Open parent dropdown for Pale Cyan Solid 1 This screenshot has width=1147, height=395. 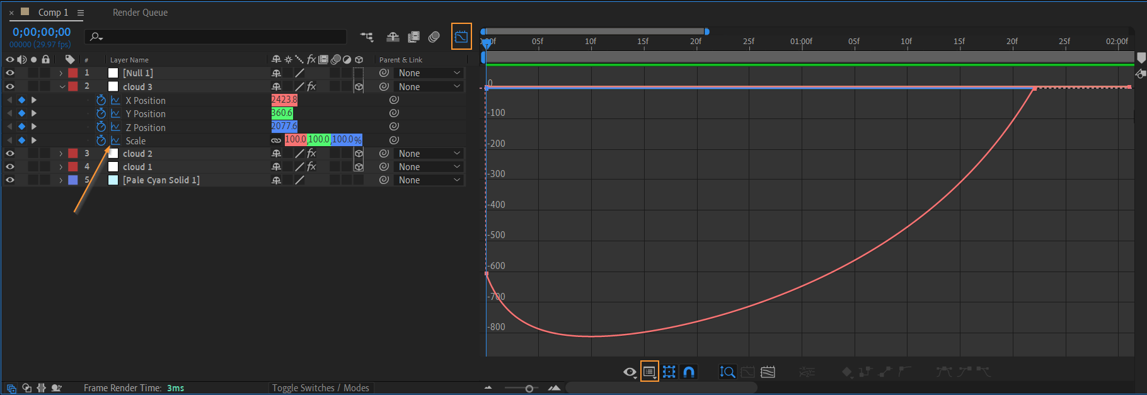point(429,180)
